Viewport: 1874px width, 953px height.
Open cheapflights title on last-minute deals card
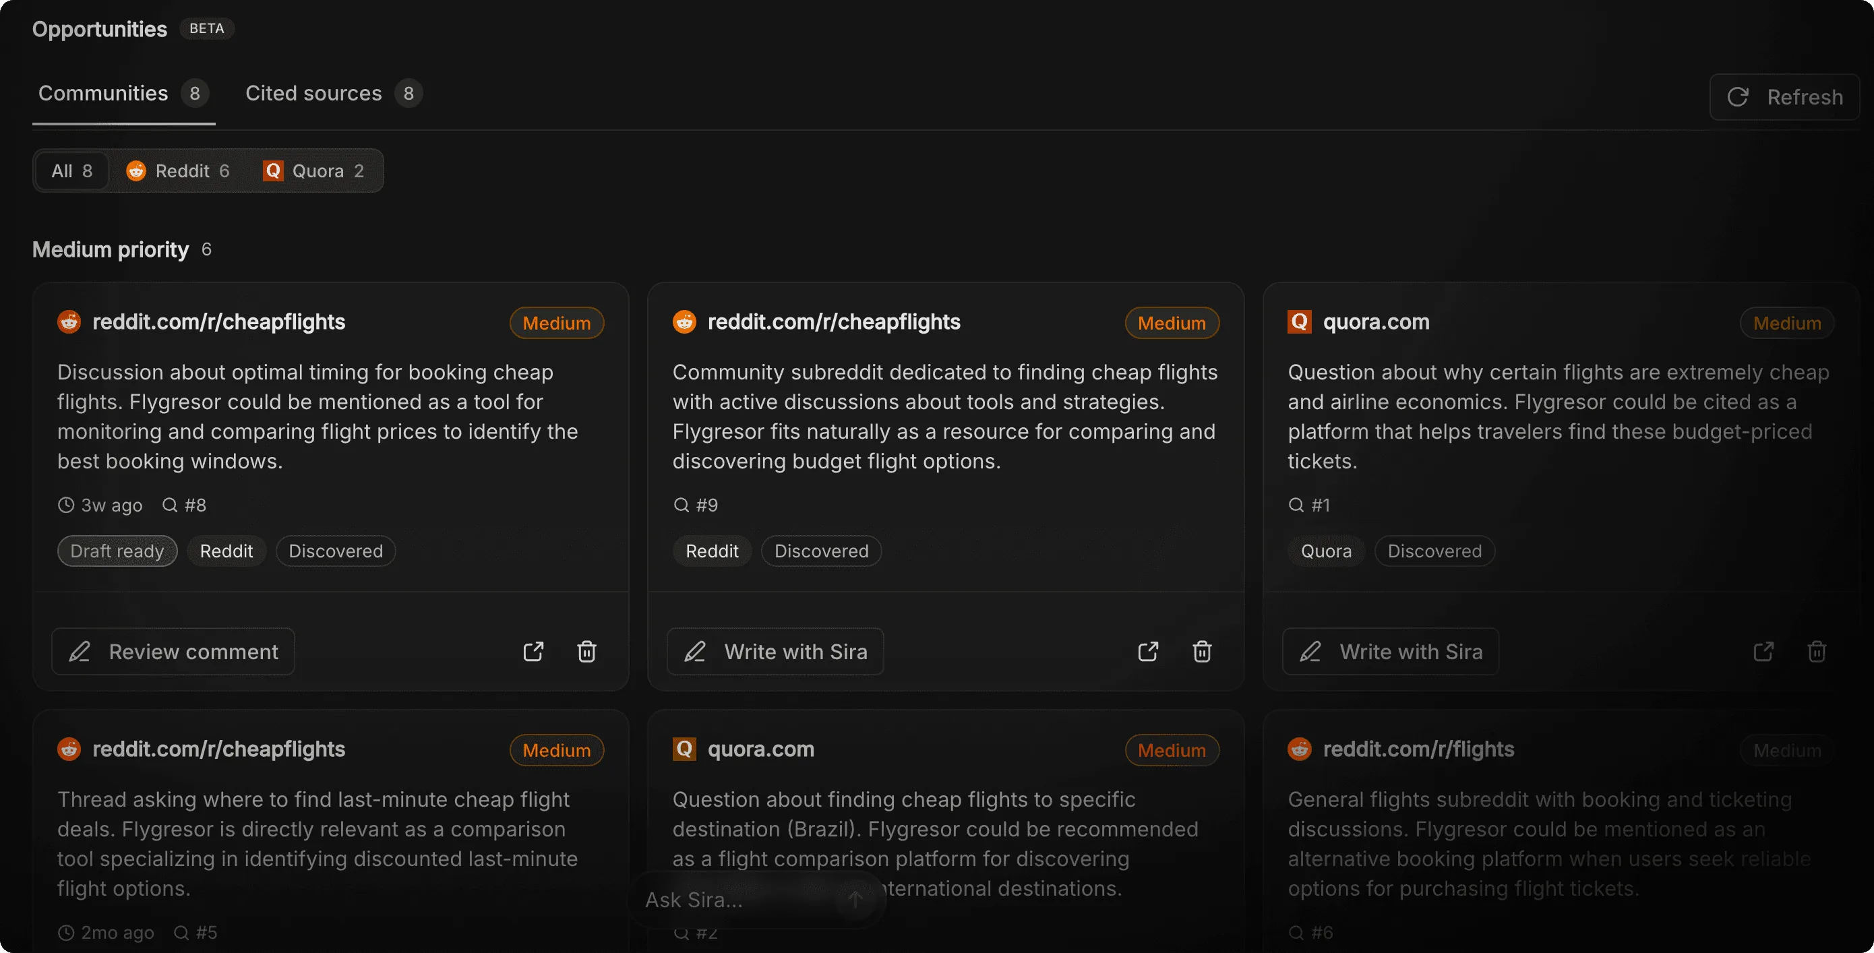click(x=219, y=749)
